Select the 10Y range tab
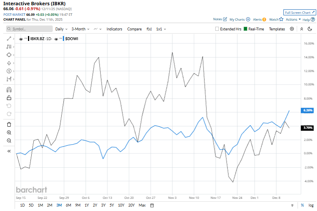This screenshot has height=211, width=317. tap(121, 205)
